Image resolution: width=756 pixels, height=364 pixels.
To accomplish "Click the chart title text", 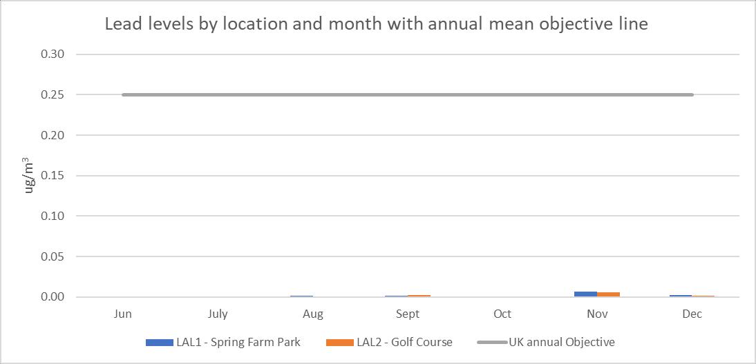I will click(376, 24).
